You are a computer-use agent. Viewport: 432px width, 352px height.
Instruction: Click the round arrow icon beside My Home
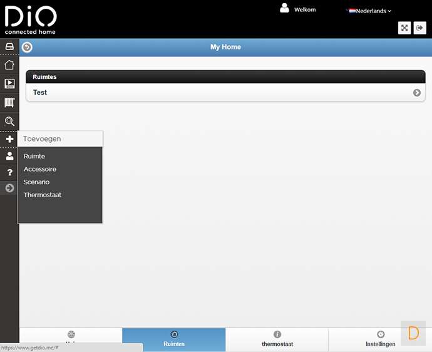27,47
